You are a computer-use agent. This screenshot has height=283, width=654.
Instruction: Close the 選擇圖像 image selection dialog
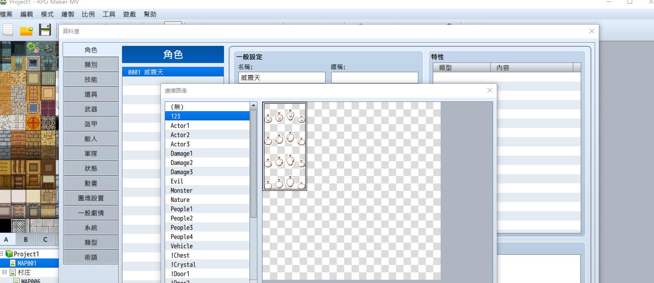coord(489,90)
